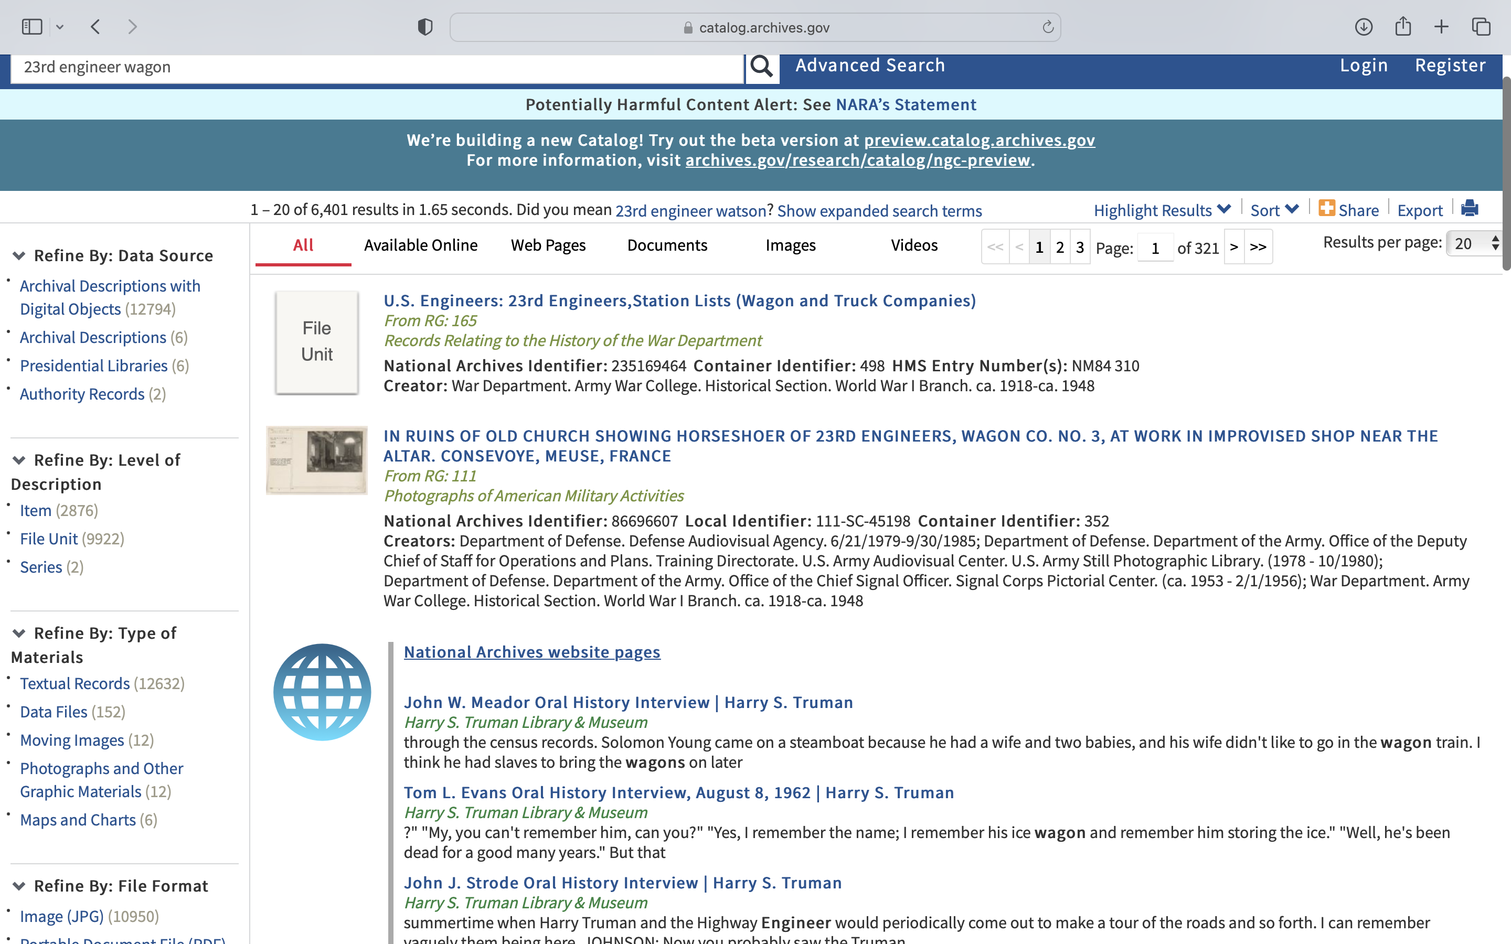
Task: Click the printer icon
Action: pos(1469,209)
